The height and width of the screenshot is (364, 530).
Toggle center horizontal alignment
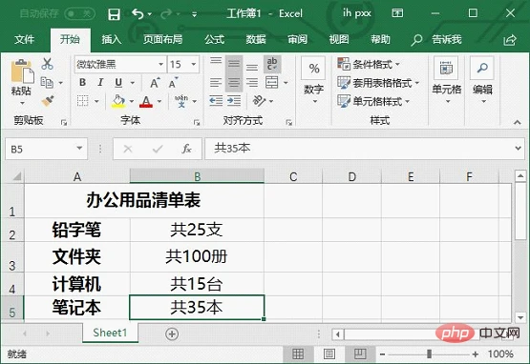234,82
